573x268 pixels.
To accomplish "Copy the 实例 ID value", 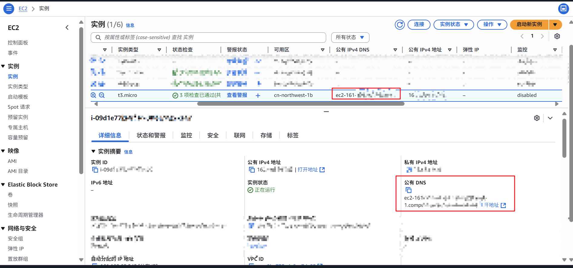I will 95,170.
